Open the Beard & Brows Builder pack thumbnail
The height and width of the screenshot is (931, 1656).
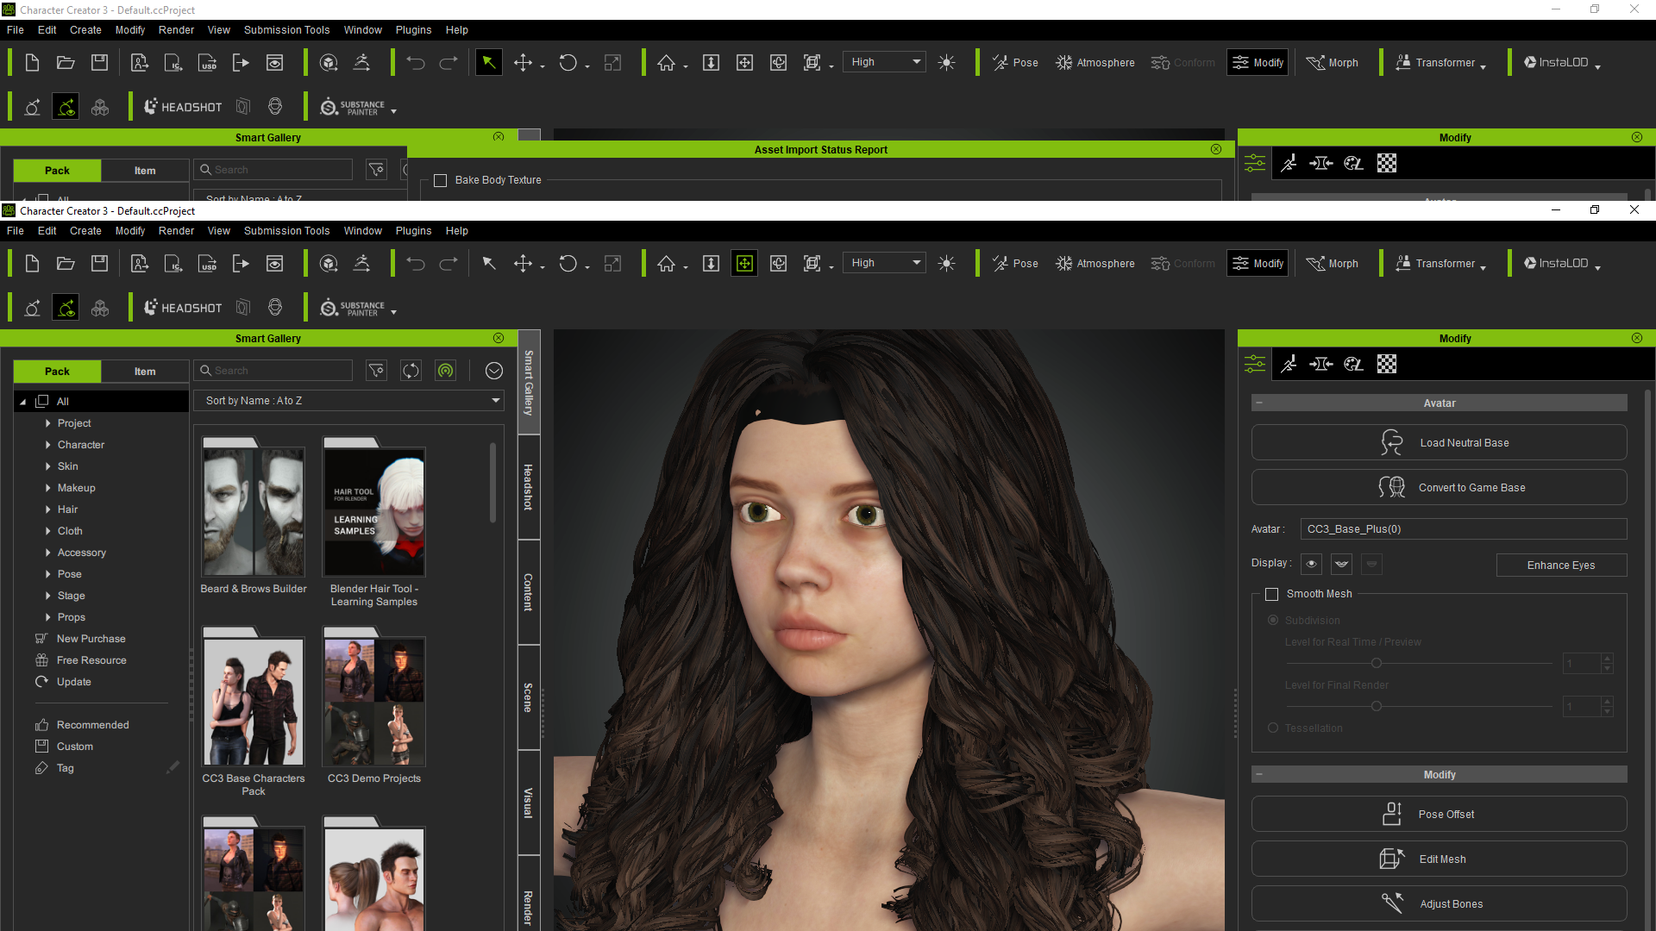pyautogui.click(x=254, y=512)
